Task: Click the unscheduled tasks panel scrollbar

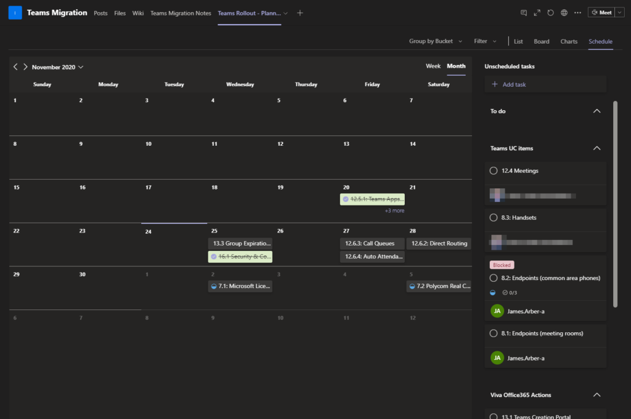Action: point(615,204)
